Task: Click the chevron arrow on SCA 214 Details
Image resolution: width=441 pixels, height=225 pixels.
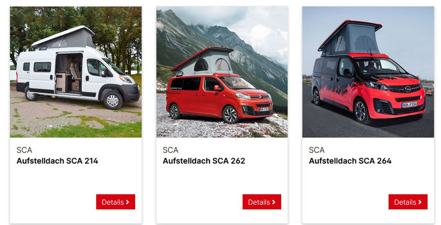Action: (x=128, y=202)
